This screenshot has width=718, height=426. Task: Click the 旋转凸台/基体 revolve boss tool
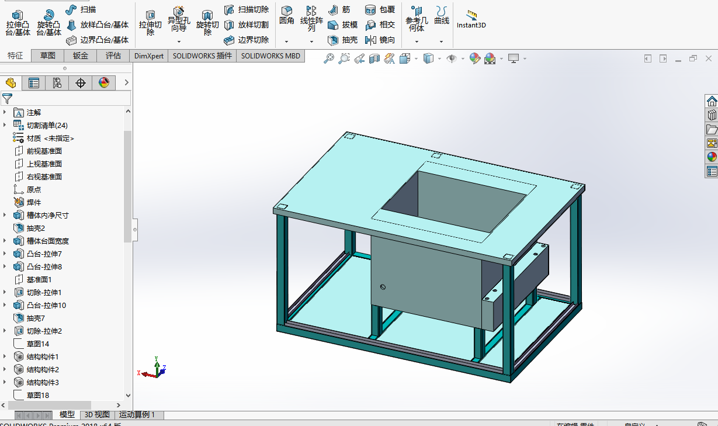[48, 22]
